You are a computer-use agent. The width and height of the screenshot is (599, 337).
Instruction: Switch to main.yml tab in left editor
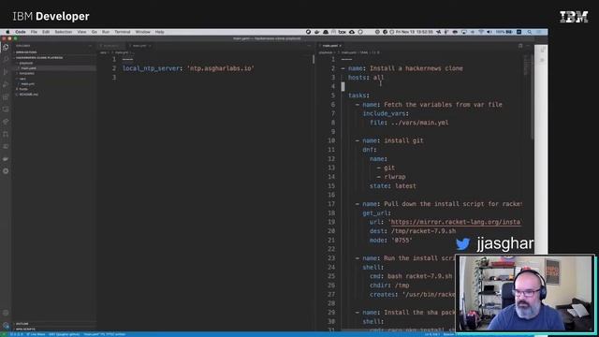click(x=139, y=46)
